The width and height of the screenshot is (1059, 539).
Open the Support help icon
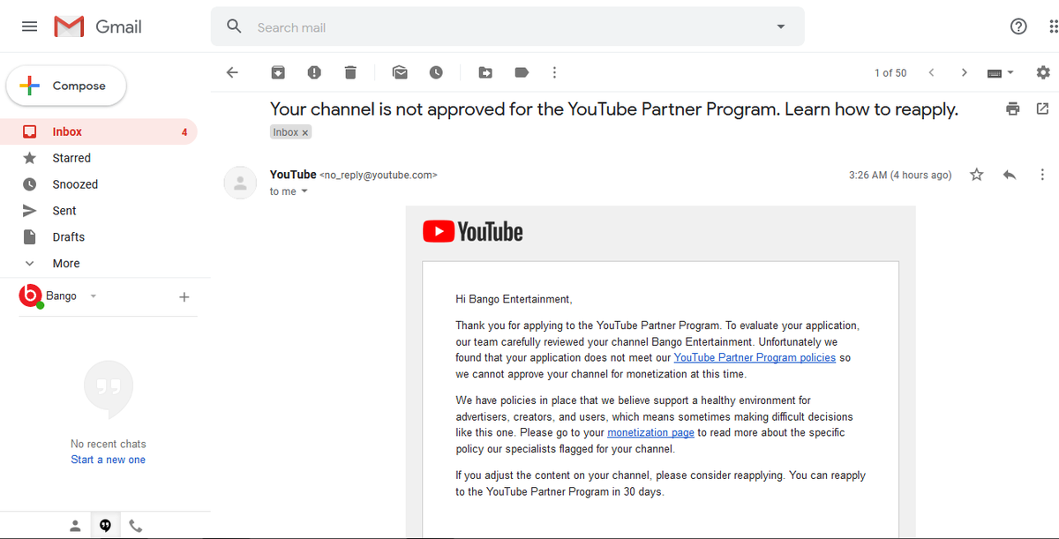point(1018,26)
